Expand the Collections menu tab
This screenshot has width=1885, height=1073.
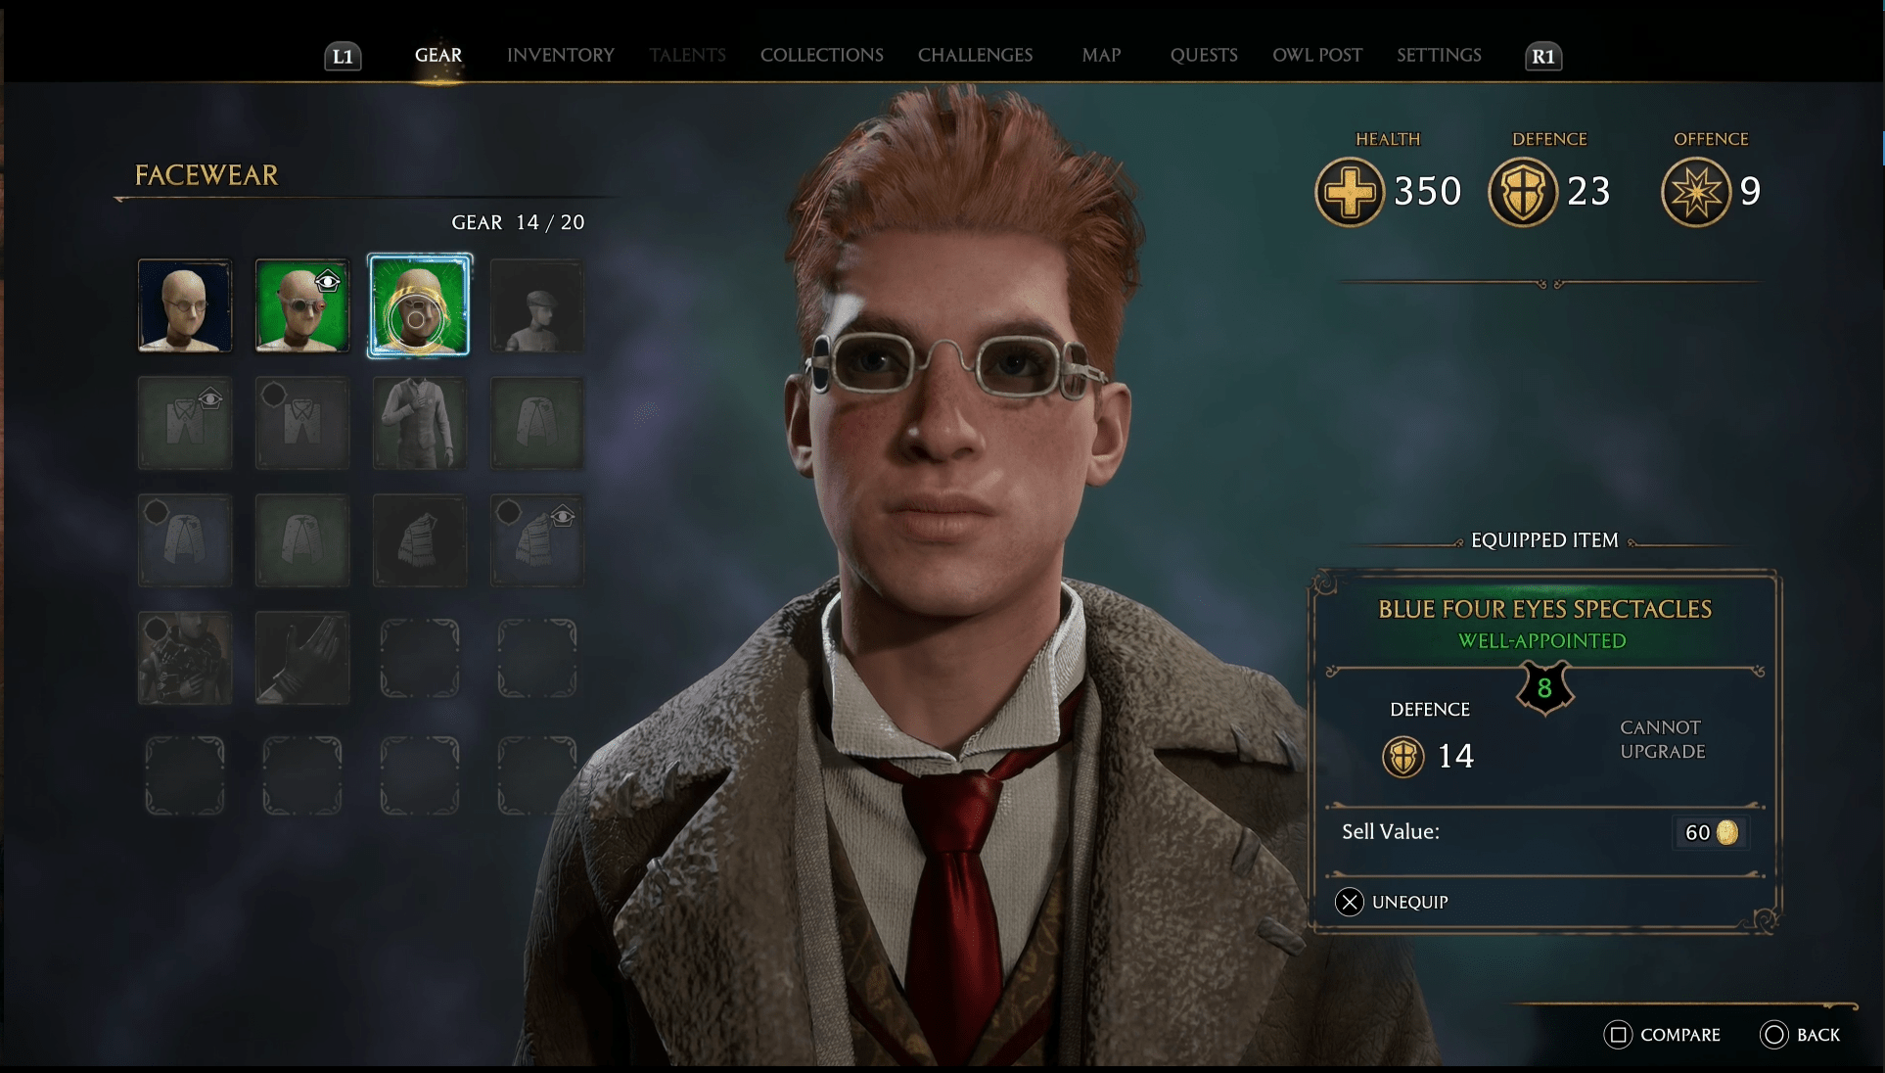click(x=823, y=55)
